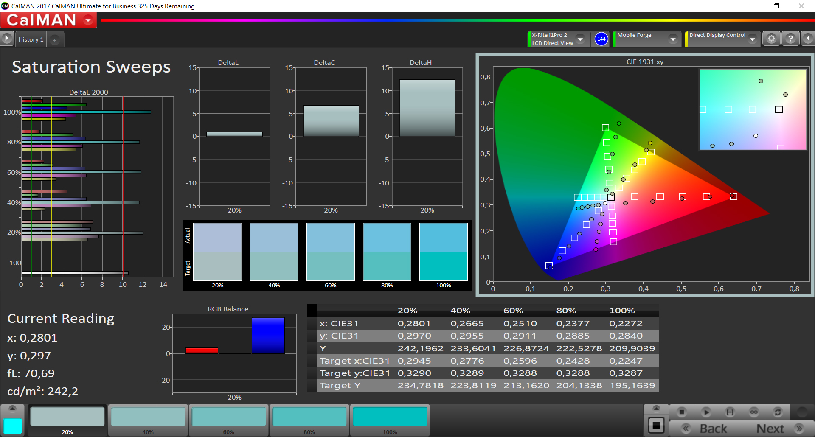
Task: Toggle continuous read infinity button
Action: (754, 412)
